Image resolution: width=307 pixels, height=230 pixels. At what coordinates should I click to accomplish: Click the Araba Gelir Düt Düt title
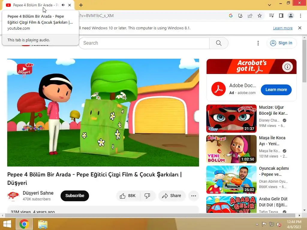coord(273,202)
